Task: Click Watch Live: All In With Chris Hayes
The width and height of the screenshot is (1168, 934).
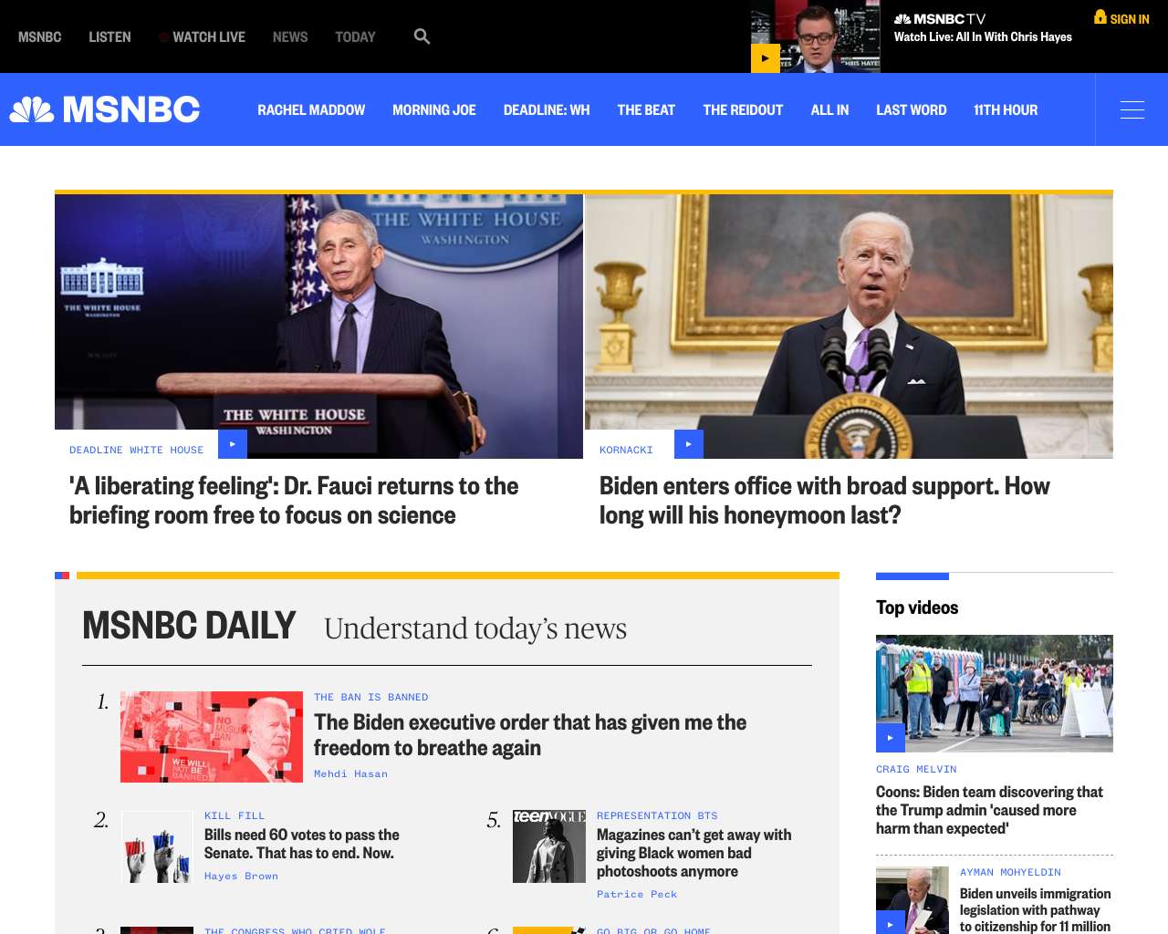Action: point(983,36)
